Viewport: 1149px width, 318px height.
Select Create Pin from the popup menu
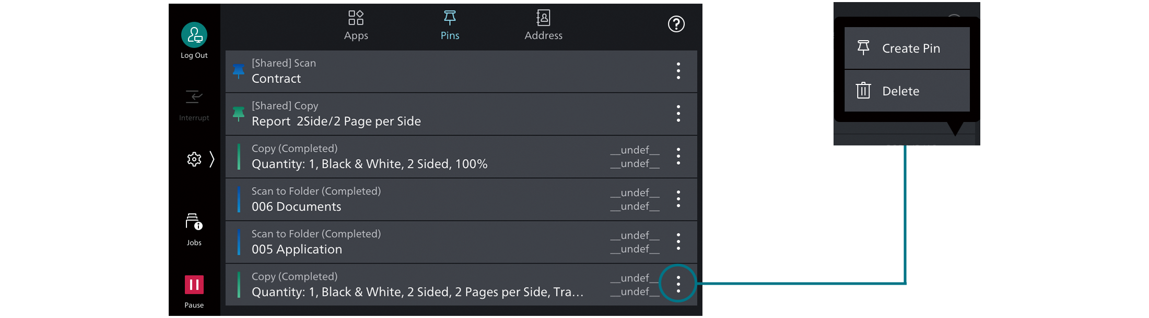pos(911,47)
